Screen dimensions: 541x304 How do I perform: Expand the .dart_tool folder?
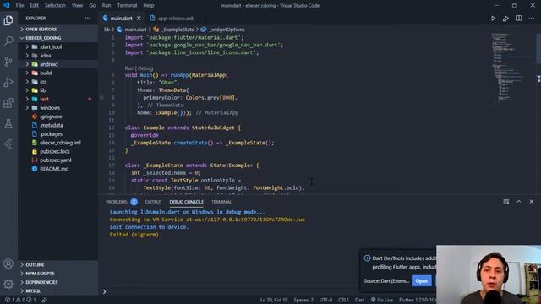coord(58,47)
